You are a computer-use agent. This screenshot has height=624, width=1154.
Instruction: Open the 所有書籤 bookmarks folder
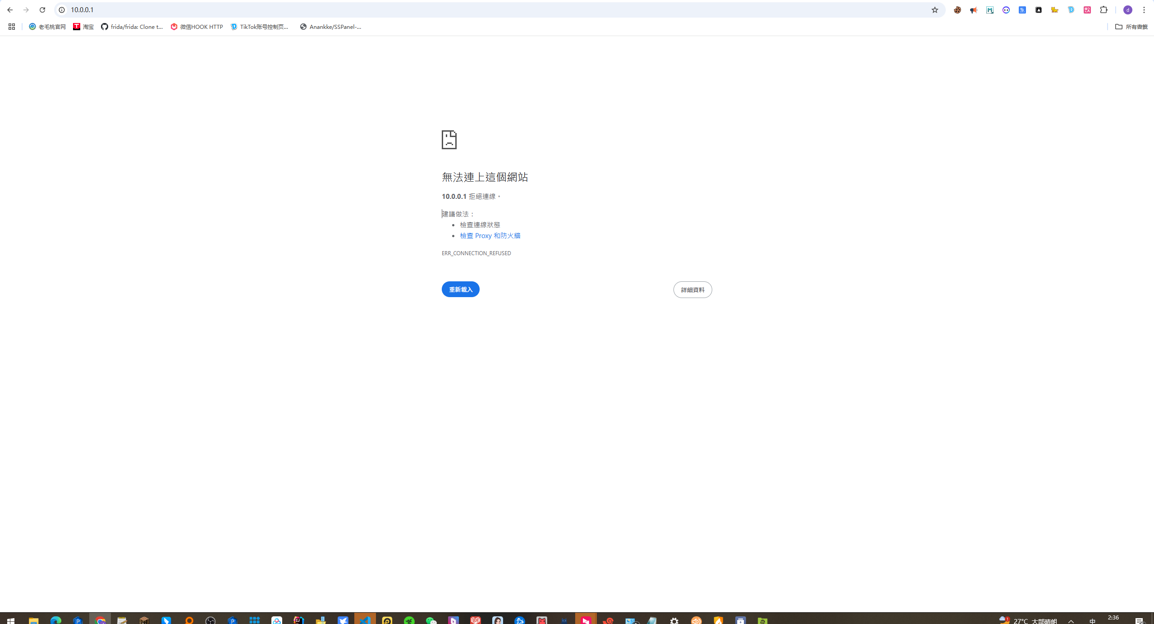pyautogui.click(x=1131, y=27)
